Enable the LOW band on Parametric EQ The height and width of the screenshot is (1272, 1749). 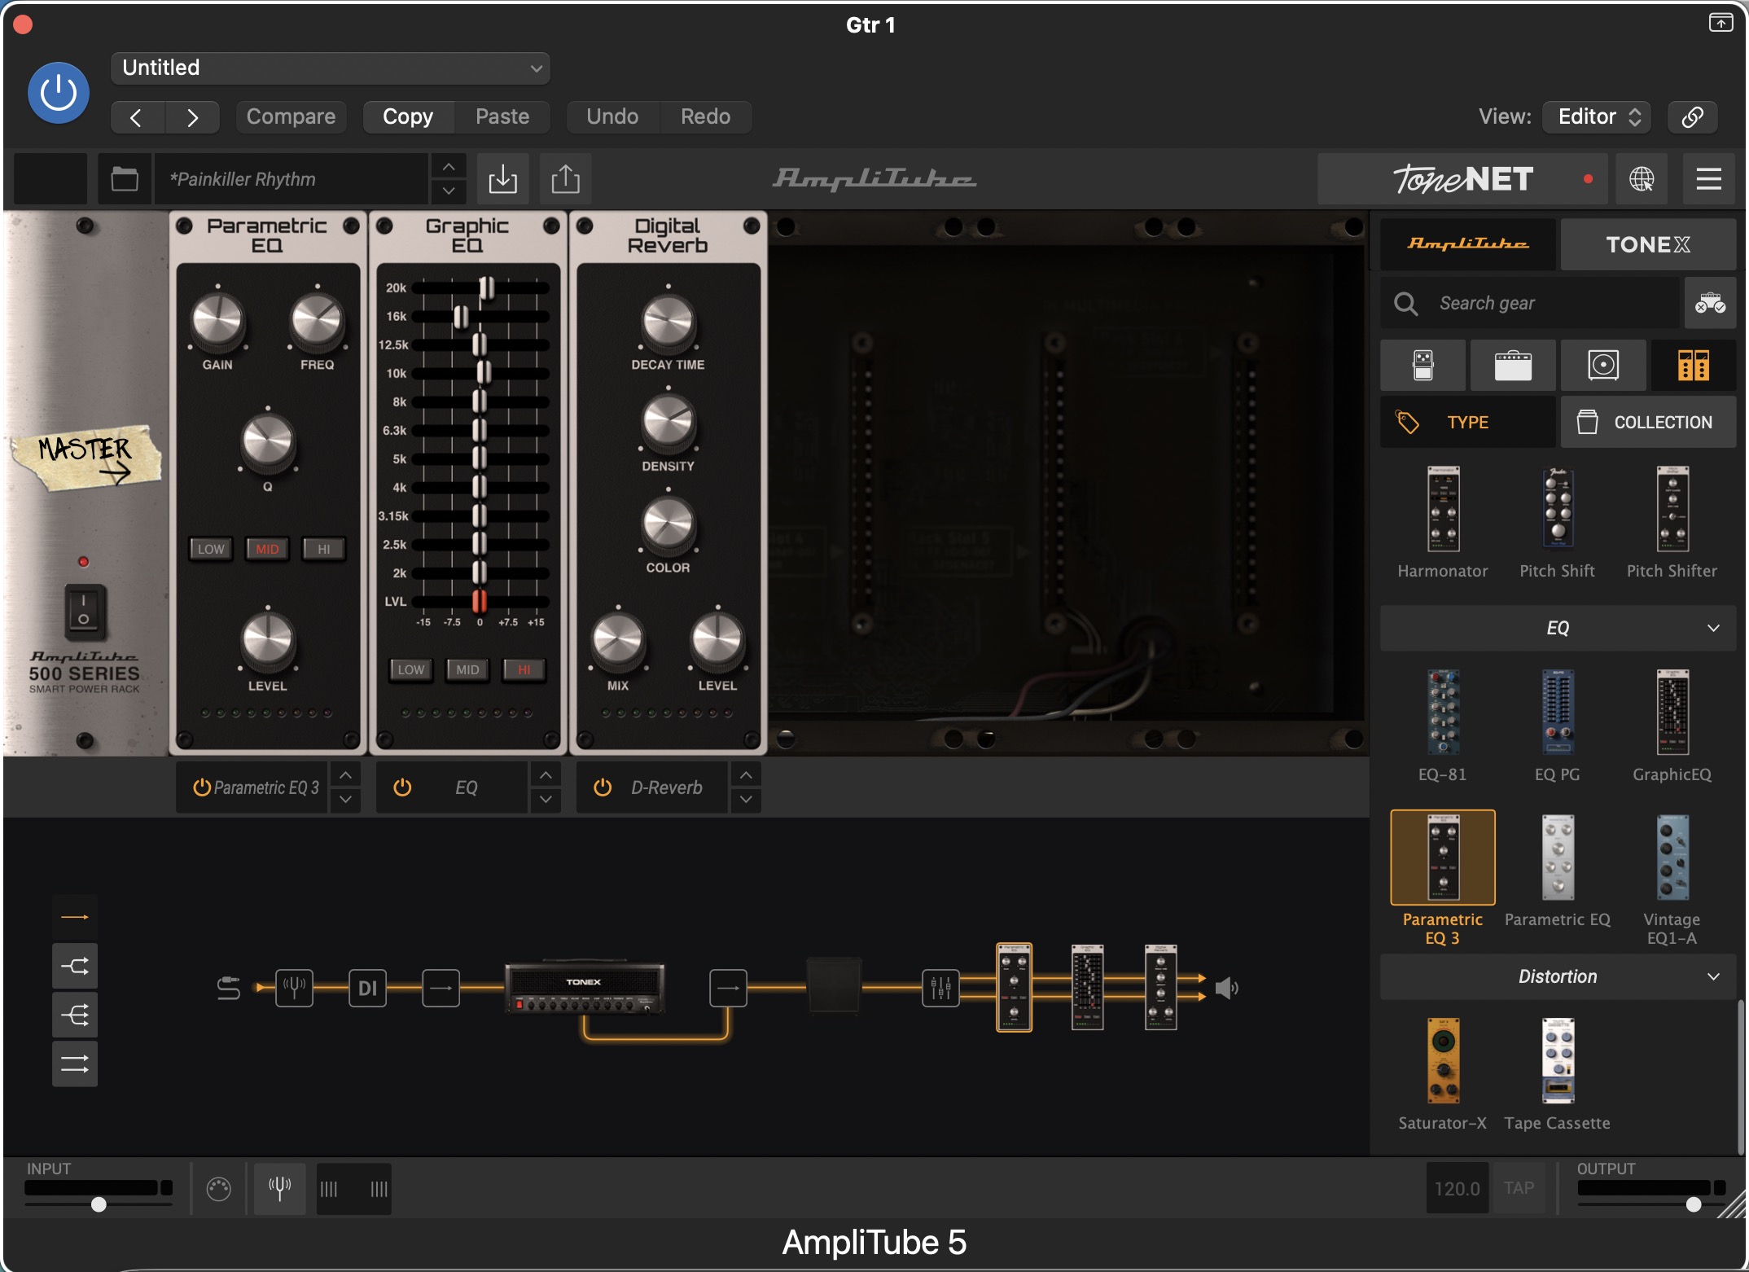[211, 549]
